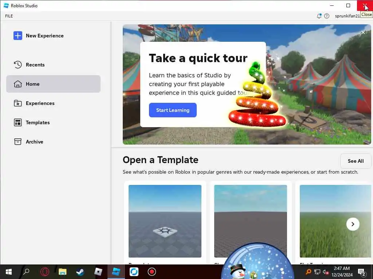Open the Windows Start menu
The width and height of the screenshot is (373, 279).
(9, 272)
